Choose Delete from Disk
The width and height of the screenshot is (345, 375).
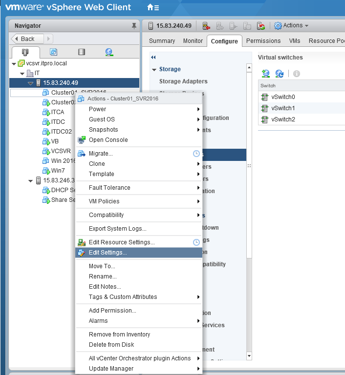[x=139, y=345]
